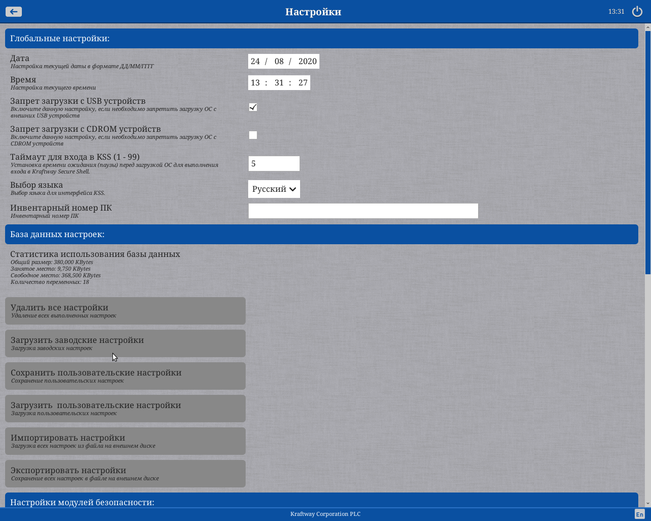The image size is (651, 521).
Task: Toggle USB boot prohibition checkbox
Action: (x=253, y=107)
